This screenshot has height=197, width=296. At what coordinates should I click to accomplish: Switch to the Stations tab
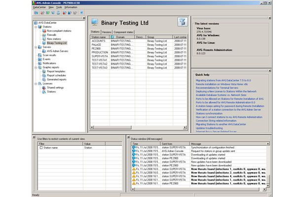[x=95, y=32]
